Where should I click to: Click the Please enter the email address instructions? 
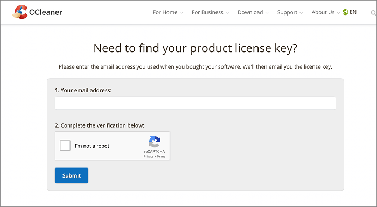(195, 67)
